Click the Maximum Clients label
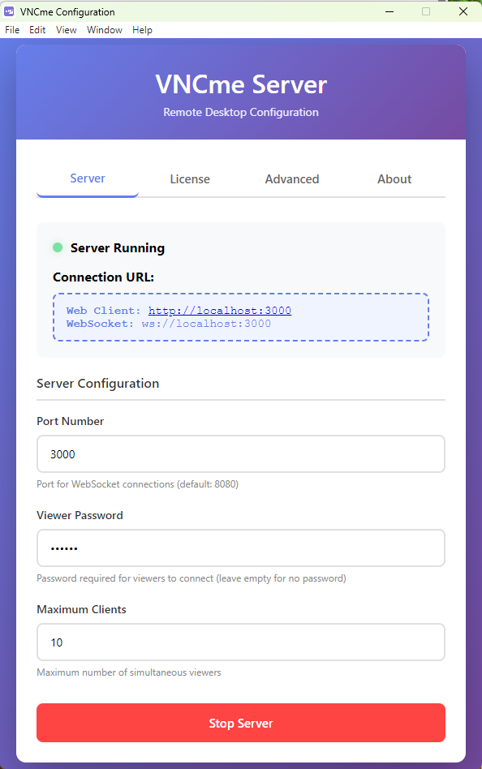This screenshot has height=769, width=482. tap(81, 610)
